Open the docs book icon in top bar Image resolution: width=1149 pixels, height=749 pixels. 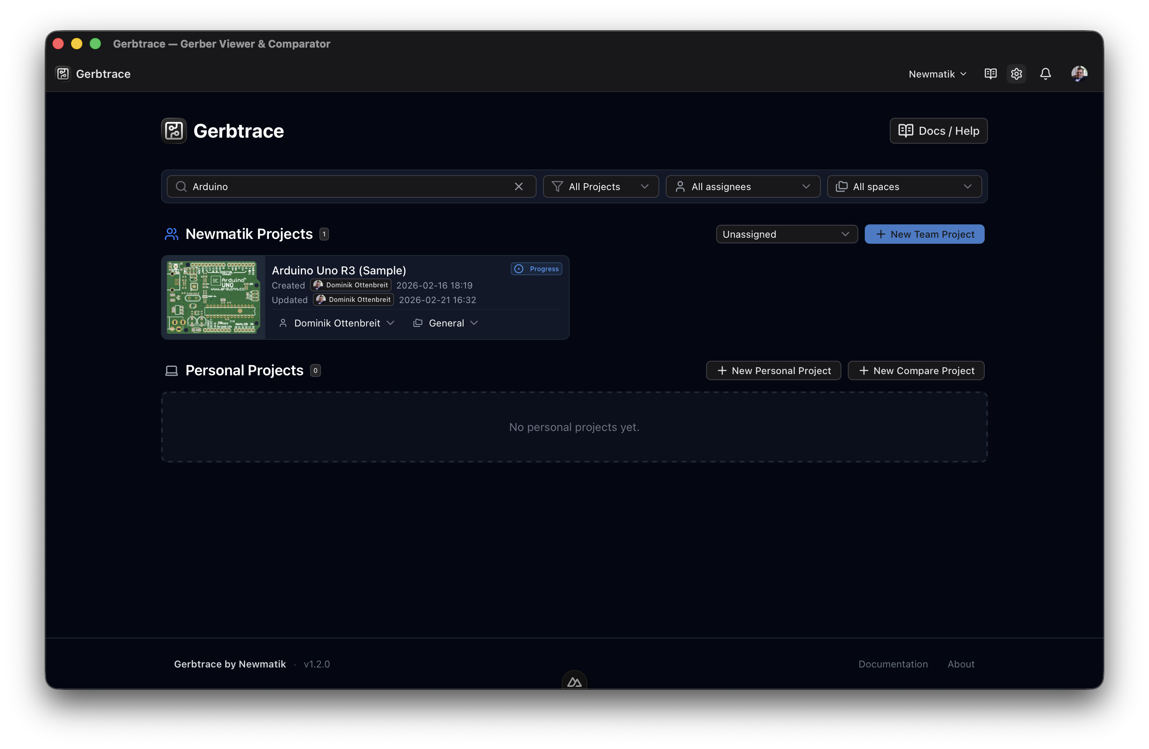990,74
